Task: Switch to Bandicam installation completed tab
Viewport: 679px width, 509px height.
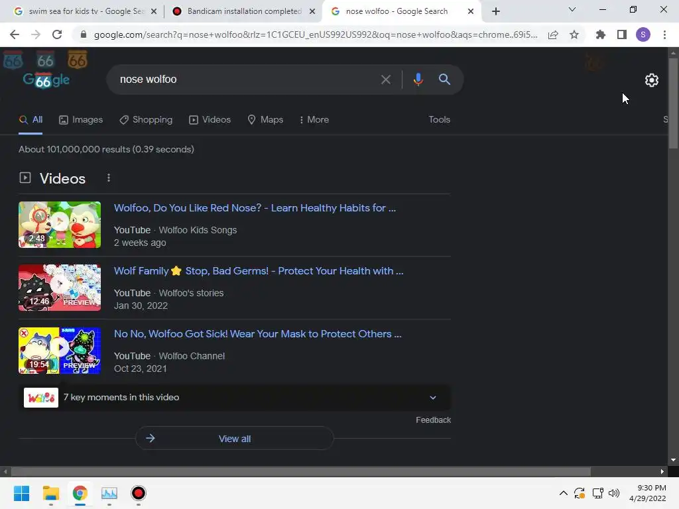Action: tap(244, 11)
